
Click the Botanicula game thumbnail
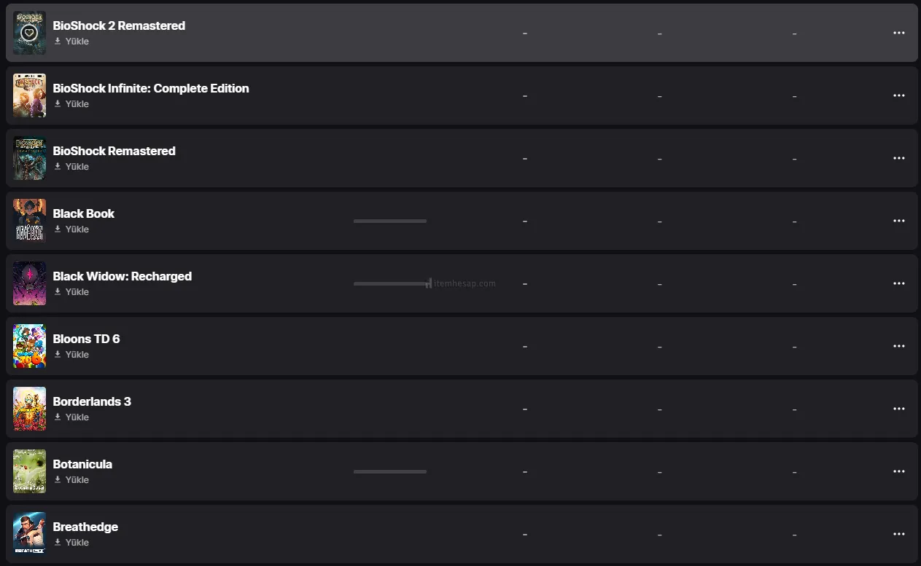(x=29, y=471)
